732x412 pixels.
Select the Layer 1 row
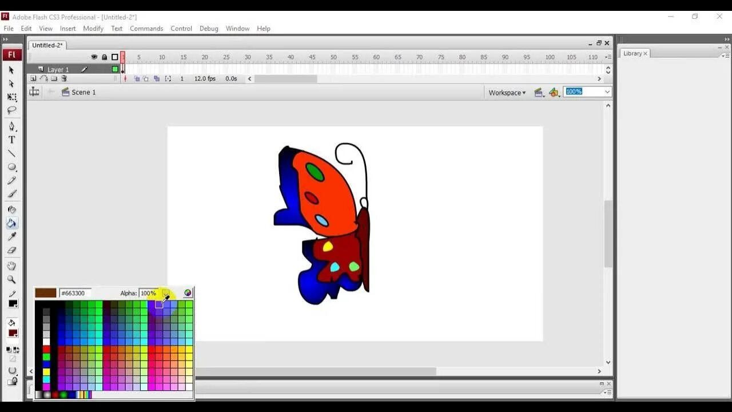(73, 69)
